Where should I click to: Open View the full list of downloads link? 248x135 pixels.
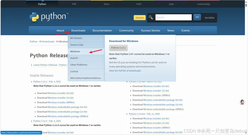tap(125, 71)
